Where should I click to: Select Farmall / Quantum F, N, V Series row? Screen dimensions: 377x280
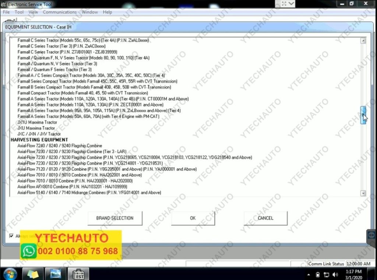click(x=84, y=58)
